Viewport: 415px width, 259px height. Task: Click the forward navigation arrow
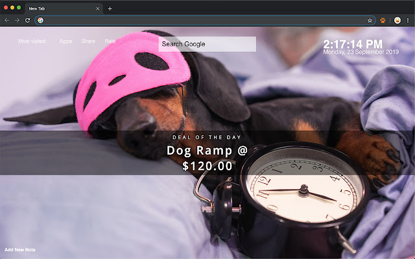18,20
